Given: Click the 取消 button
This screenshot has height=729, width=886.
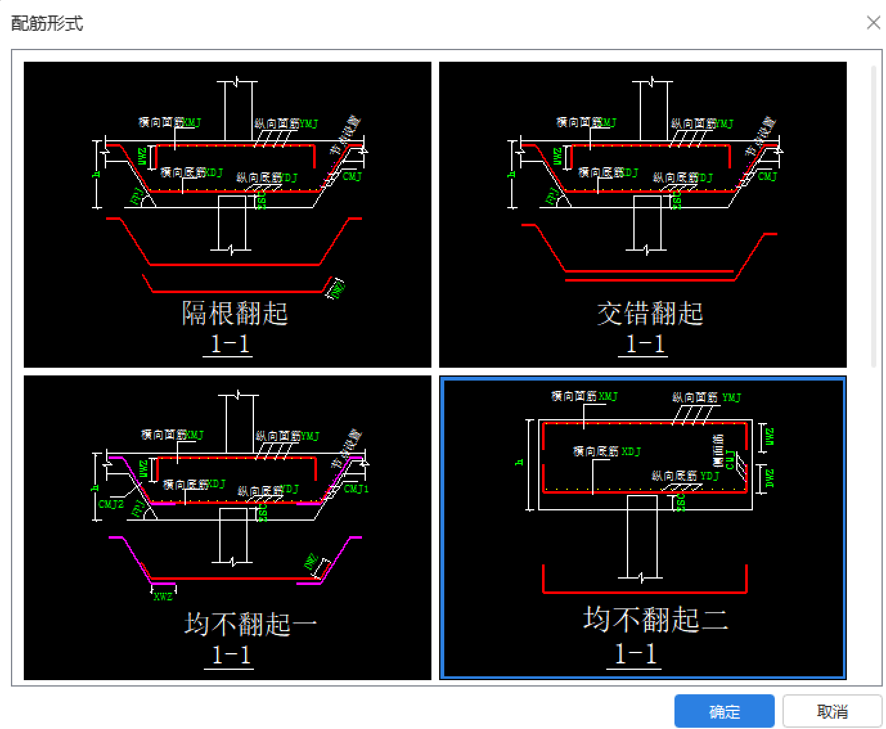Looking at the screenshot, I should [x=832, y=711].
